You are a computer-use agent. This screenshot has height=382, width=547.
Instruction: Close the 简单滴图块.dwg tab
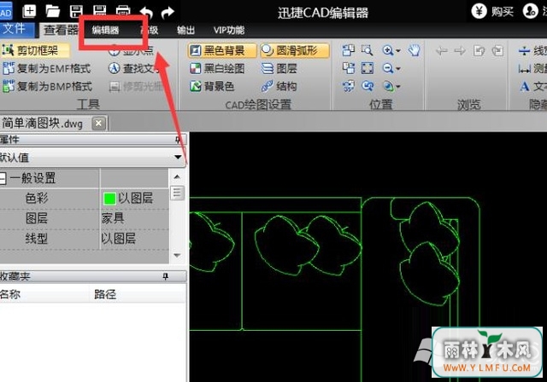tap(99, 123)
